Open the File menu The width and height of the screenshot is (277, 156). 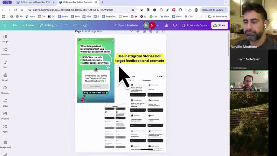pyautogui.click(x=15, y=25)
